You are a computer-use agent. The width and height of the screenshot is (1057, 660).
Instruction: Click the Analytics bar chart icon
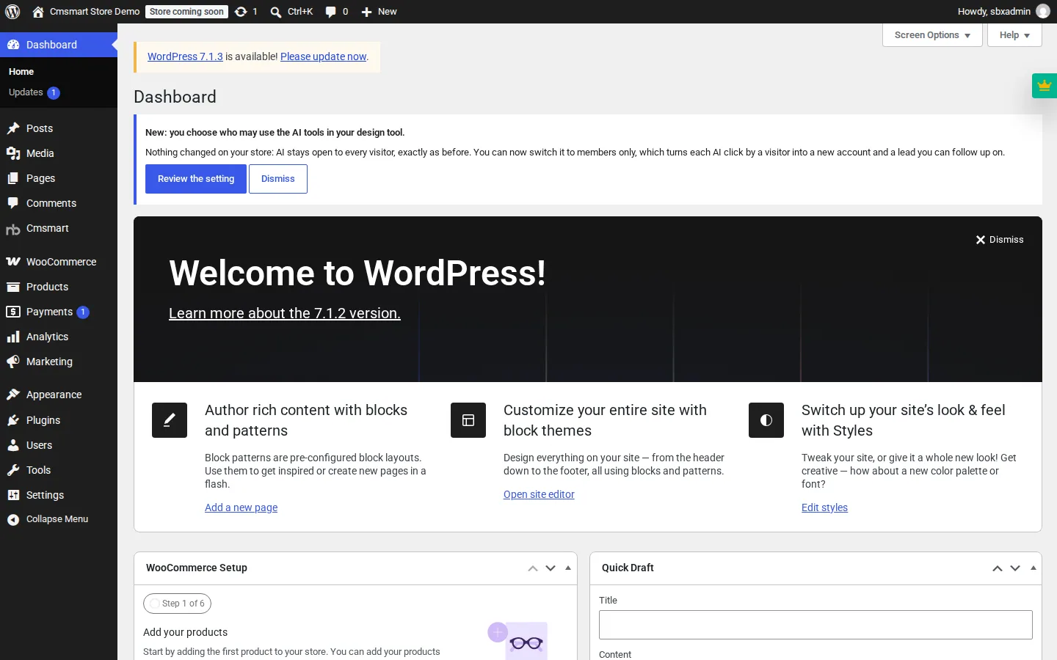13,337
